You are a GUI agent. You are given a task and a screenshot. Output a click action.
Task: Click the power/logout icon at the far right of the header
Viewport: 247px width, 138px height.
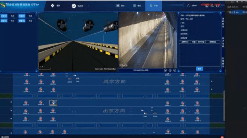(217, 6)
